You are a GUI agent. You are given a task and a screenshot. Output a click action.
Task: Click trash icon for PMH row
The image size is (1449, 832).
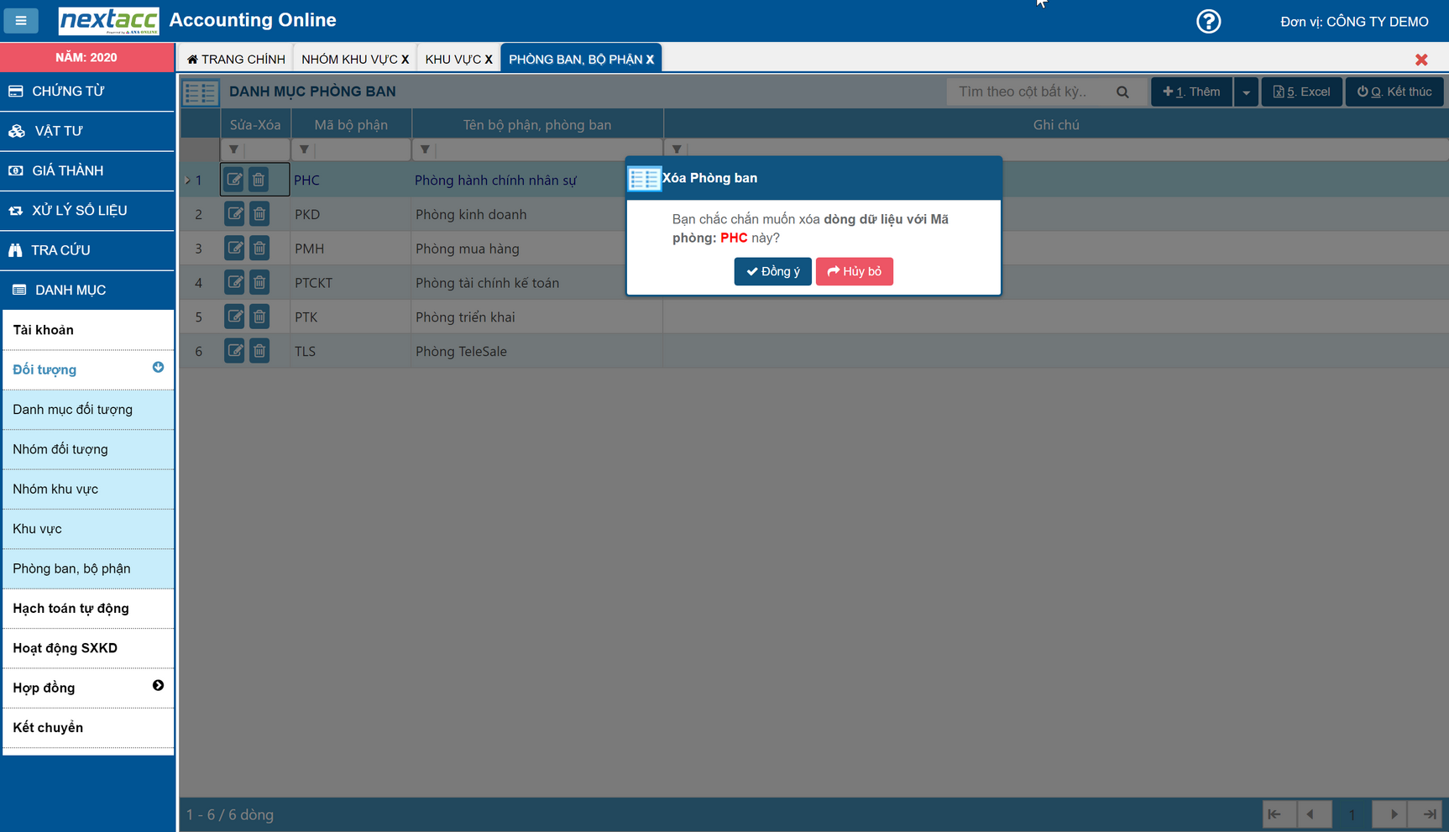point(259,249)
